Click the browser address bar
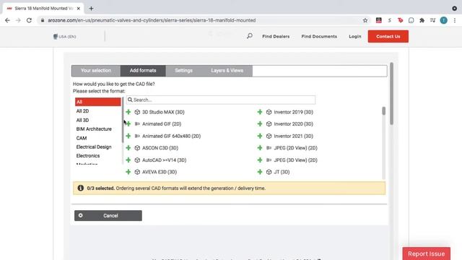The image size is (462, 260). [x=204, y=20]
